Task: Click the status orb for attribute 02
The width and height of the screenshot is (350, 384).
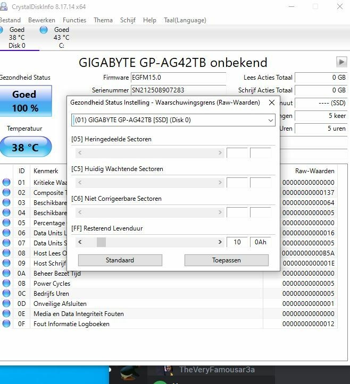Action: tap(6, 192)
